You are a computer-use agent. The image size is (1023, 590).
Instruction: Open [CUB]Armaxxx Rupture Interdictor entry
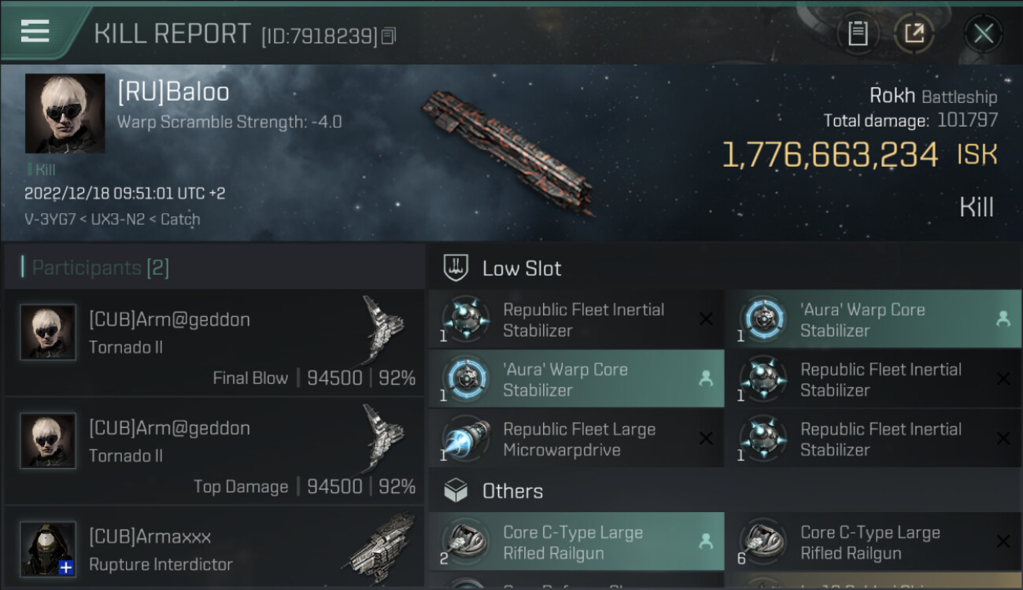214,550
